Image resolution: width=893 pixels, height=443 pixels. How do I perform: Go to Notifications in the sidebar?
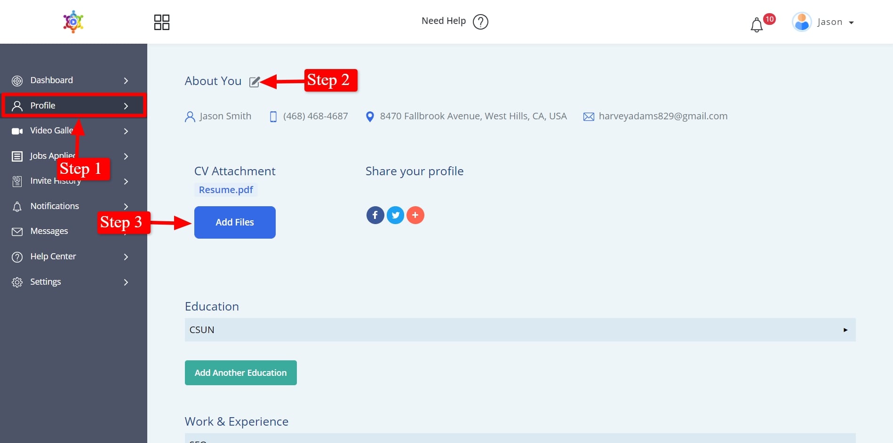coord(55,206)
